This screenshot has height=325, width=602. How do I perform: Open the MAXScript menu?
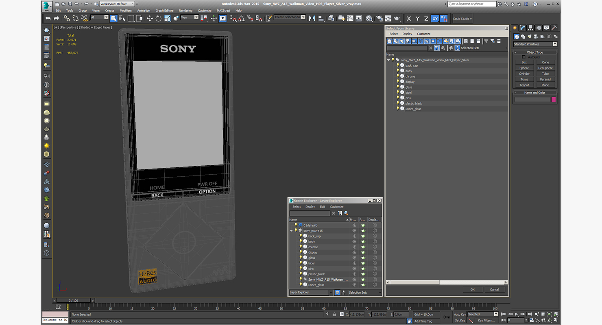tap(224, 11)
